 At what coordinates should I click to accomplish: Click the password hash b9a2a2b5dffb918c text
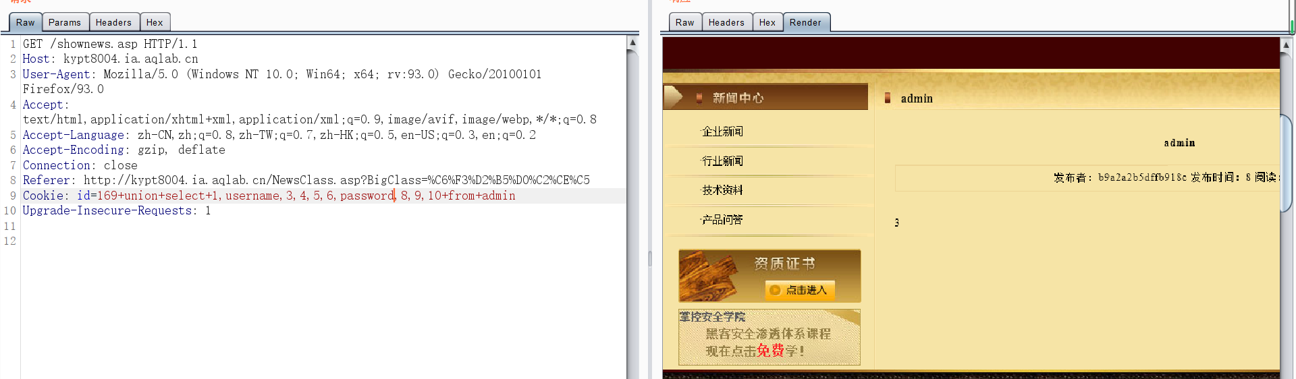point(1142,177)
